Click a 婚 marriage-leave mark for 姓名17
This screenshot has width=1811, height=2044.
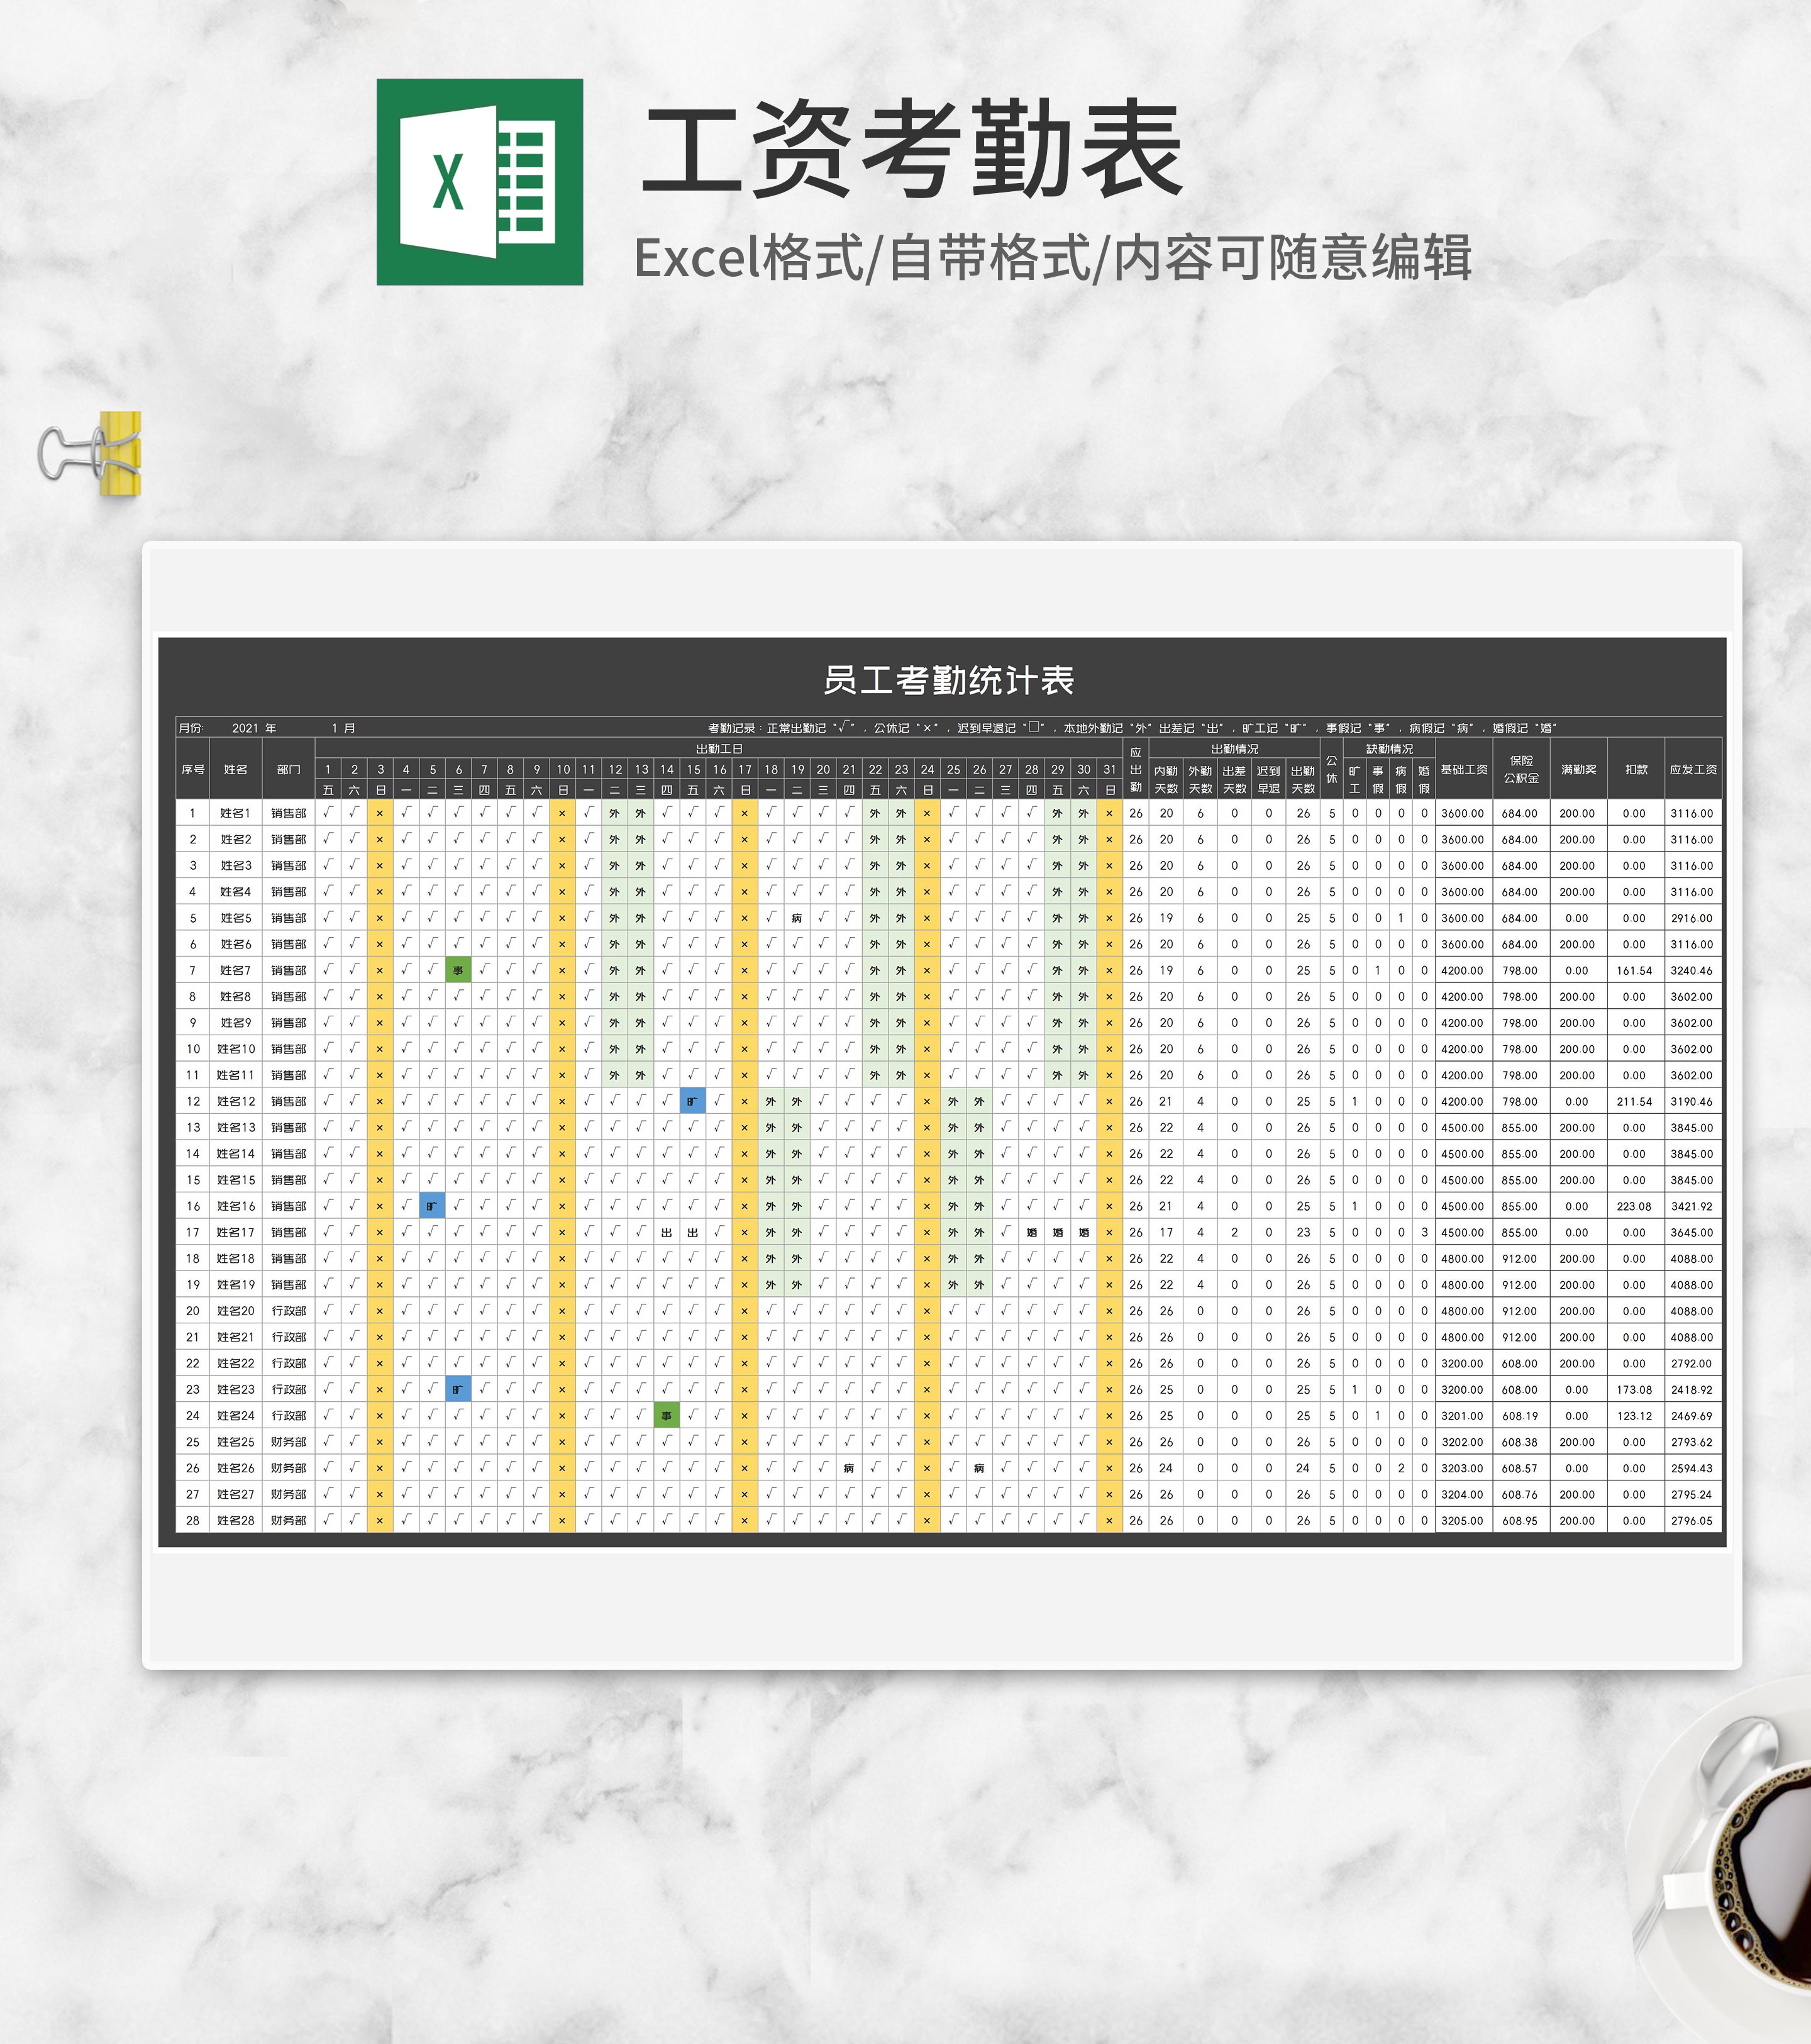[x=1031, y=1232]
